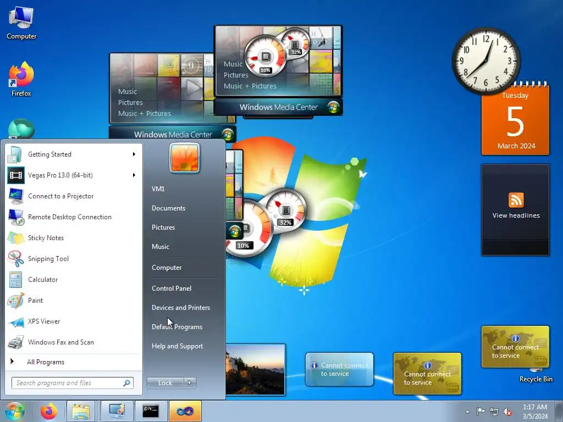This screenshot has height=422, width=563.
Task: Click the analog clock gadget
Action: [486, 60]
